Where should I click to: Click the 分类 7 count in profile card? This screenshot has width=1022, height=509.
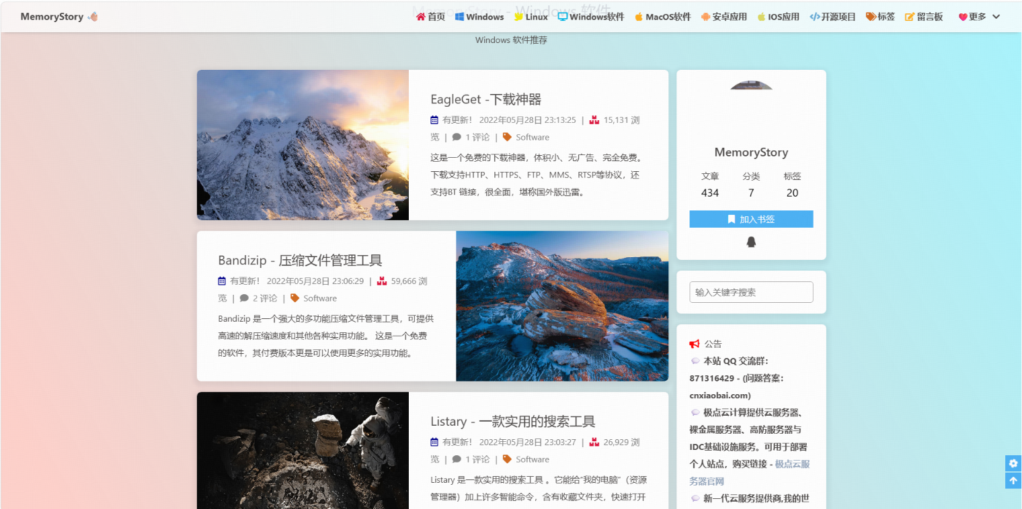751,185
